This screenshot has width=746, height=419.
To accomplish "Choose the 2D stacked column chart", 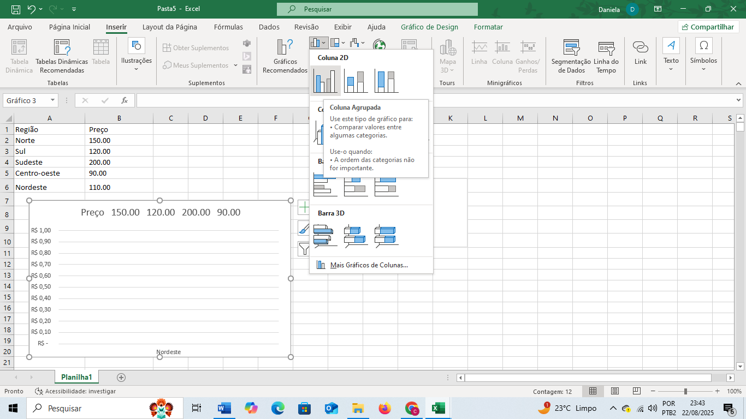I will click(356, 81).
